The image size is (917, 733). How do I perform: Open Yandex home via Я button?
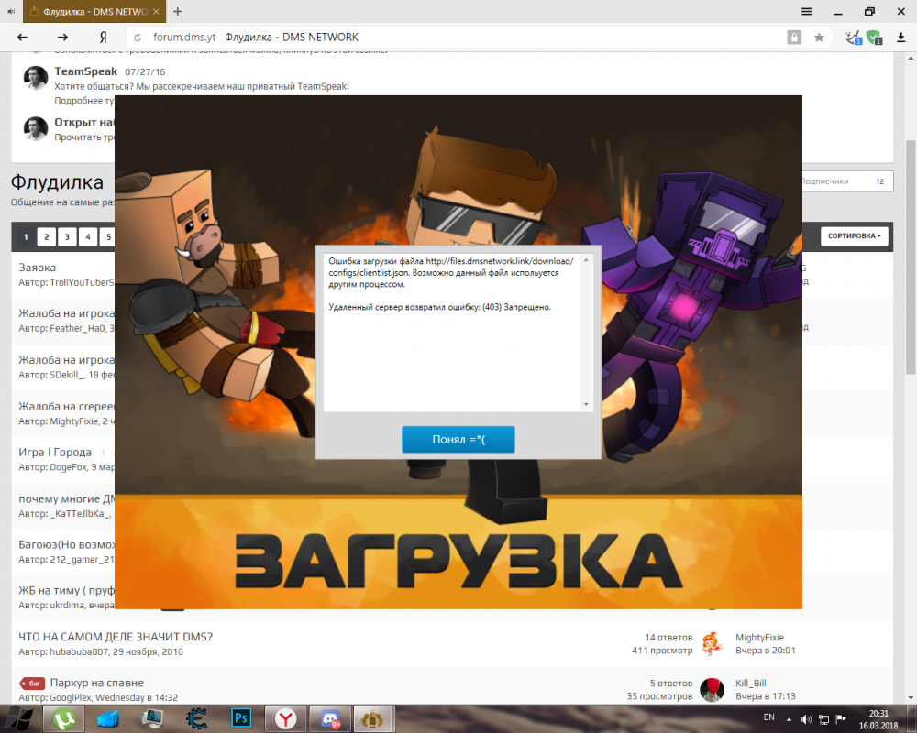(x=103, y=38)
